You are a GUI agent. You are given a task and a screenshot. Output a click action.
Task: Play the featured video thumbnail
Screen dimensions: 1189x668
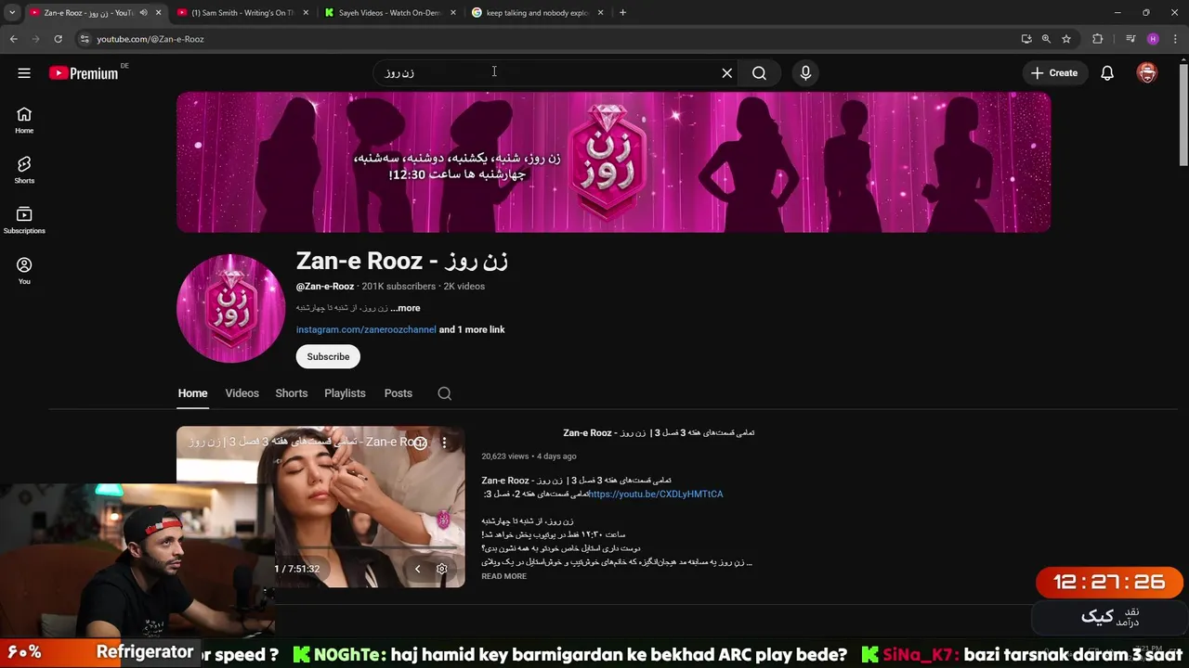click(320, 507)
